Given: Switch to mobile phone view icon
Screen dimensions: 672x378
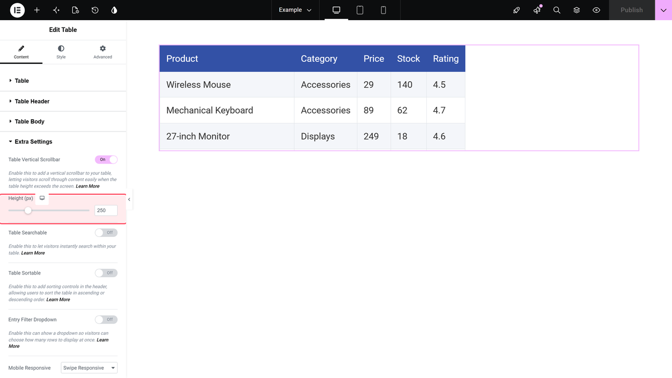Looking at the screenshot, I should coord(383,10).
